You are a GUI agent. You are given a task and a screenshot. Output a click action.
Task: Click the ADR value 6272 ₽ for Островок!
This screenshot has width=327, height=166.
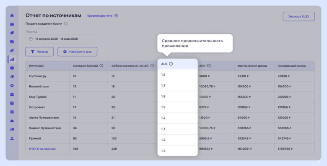tap(204, 107)
